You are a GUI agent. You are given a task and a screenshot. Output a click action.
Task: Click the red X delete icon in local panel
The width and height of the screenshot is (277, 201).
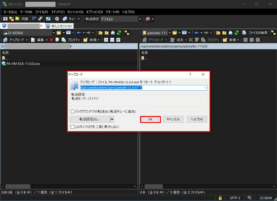(51, 40)
